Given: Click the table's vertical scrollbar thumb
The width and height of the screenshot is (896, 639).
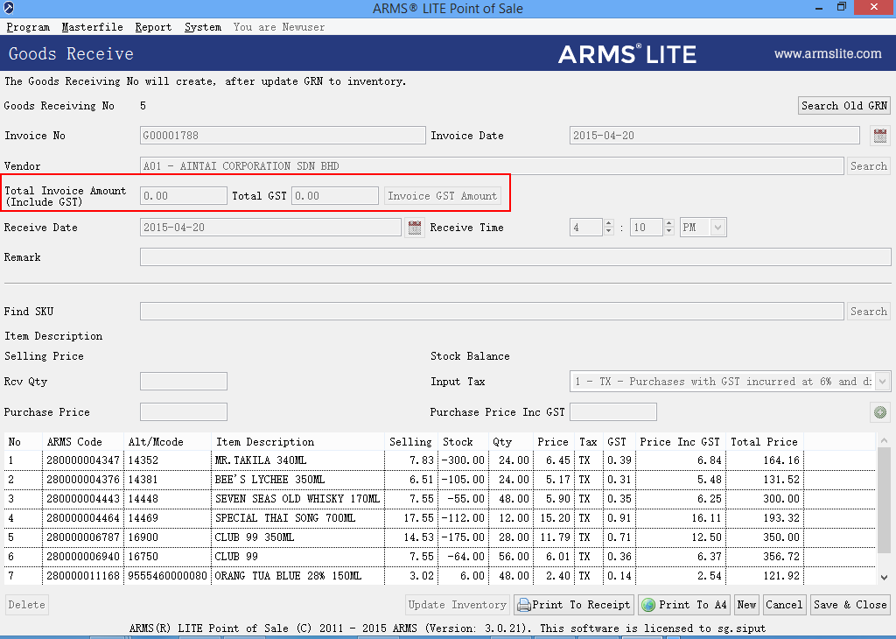Looking at the screenshot, I should coord(884,500).
